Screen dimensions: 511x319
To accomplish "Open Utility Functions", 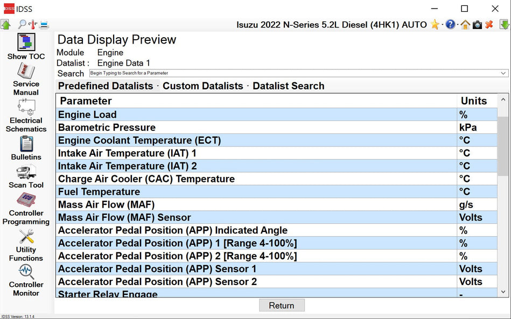I will click(26, 237).
